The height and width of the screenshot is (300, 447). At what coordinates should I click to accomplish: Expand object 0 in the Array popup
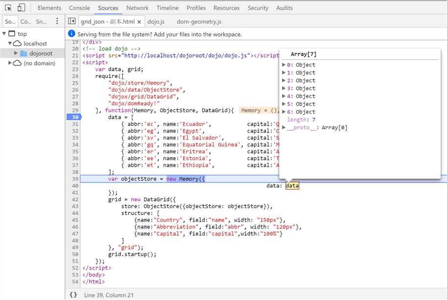284,65
